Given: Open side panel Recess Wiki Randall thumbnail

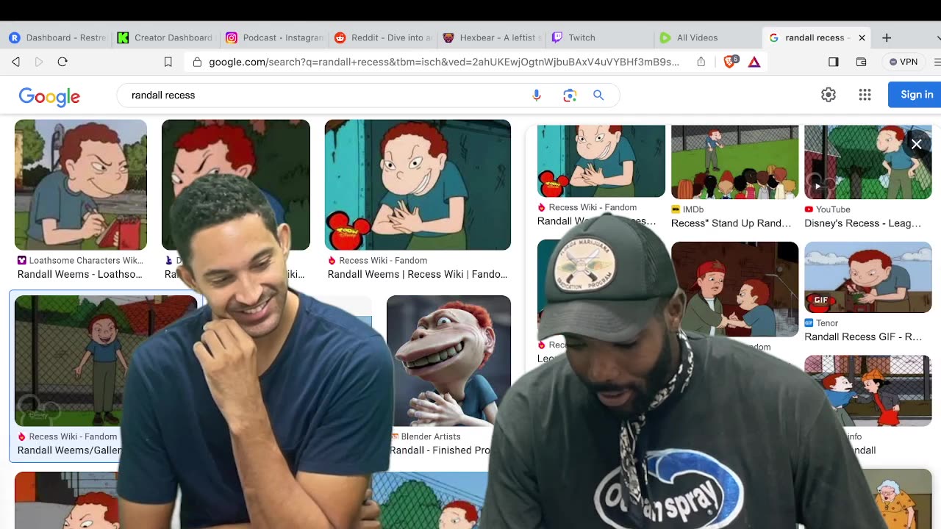Looking at the screenshot, I should point(601,160).
